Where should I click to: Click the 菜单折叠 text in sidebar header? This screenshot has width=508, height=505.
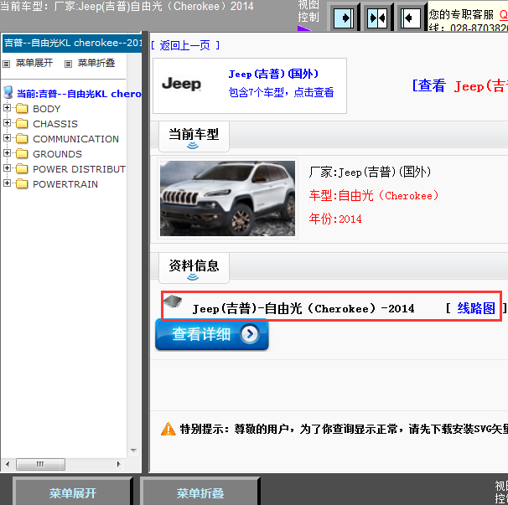[x=96, y=63]
